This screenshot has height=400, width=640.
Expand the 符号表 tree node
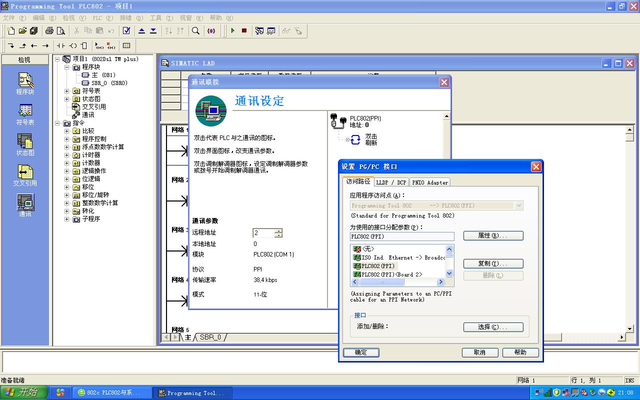tap(67, 91)
